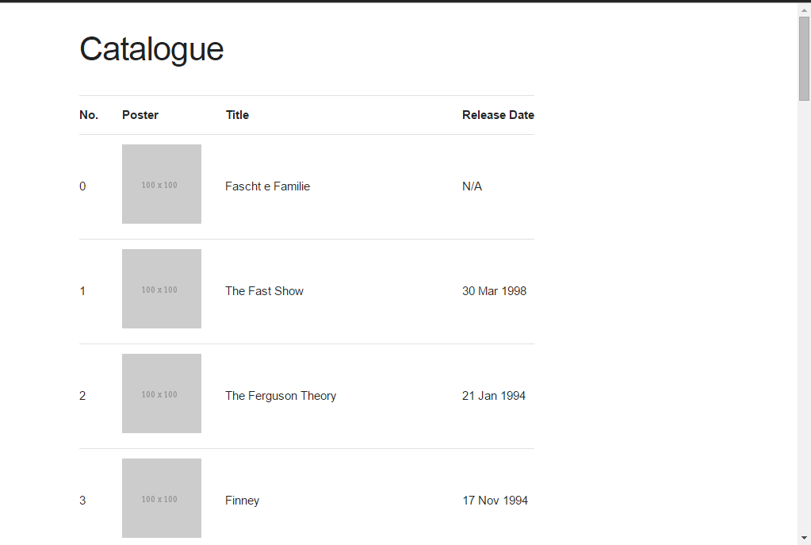Click the Title column header
The width and height of the screenshot is (811, 545).
237,115
